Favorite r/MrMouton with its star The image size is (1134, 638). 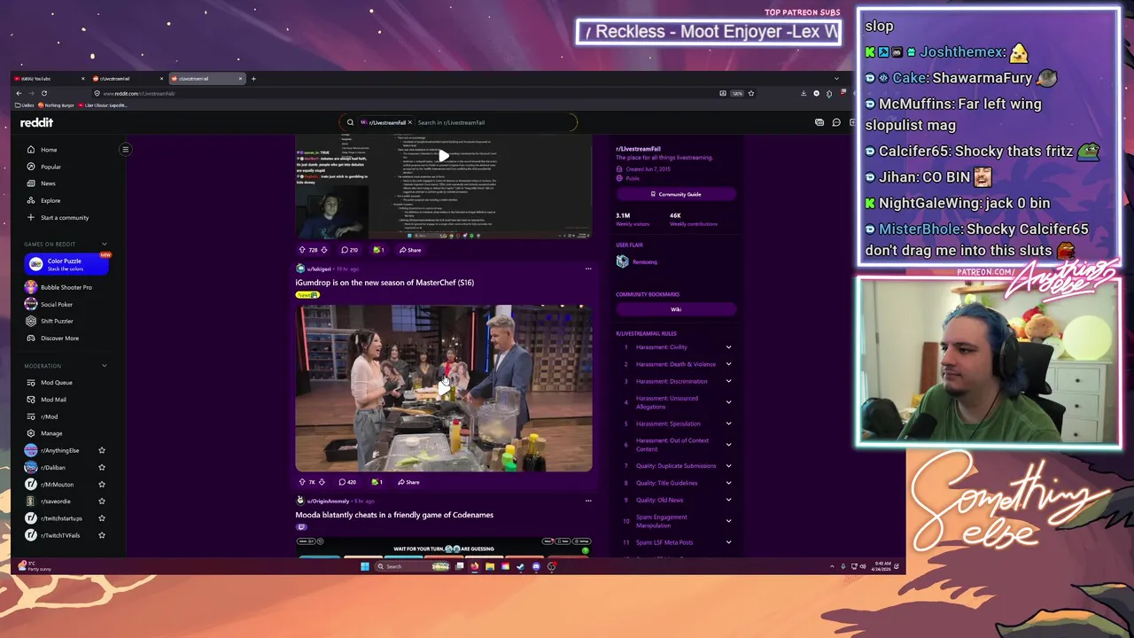click(x=102, y=485)
